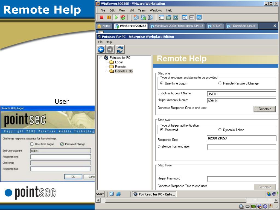Click the sound device icon with red X

point(259,206)
